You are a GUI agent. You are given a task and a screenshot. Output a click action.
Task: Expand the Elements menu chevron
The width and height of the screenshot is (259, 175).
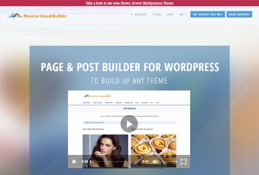132,15
